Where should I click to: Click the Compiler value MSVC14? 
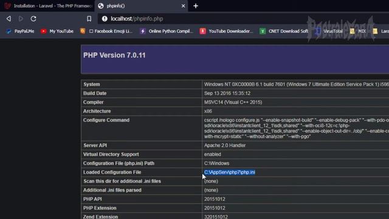coord(233,102)
